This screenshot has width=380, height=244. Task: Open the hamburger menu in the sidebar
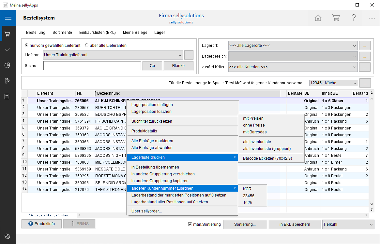(x=8, y=18)
